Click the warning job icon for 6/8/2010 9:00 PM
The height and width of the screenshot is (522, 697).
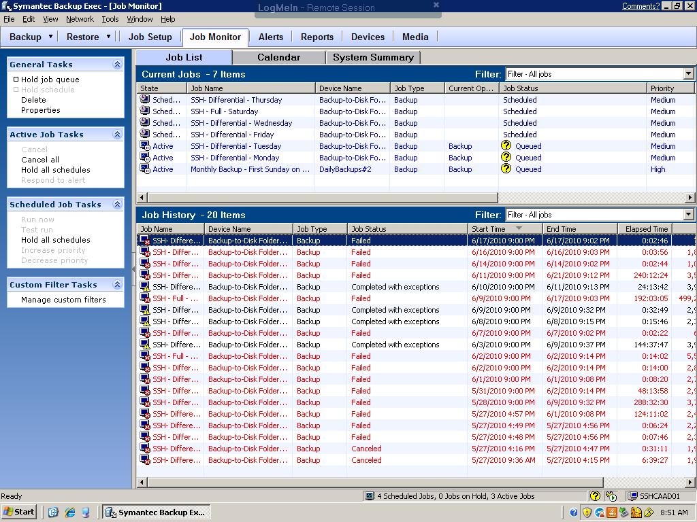144,321
